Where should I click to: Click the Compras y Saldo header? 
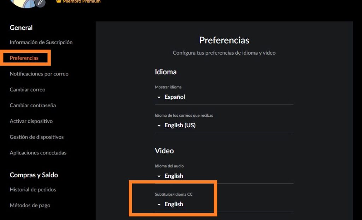pyautogui.click(x=34, y=175)
